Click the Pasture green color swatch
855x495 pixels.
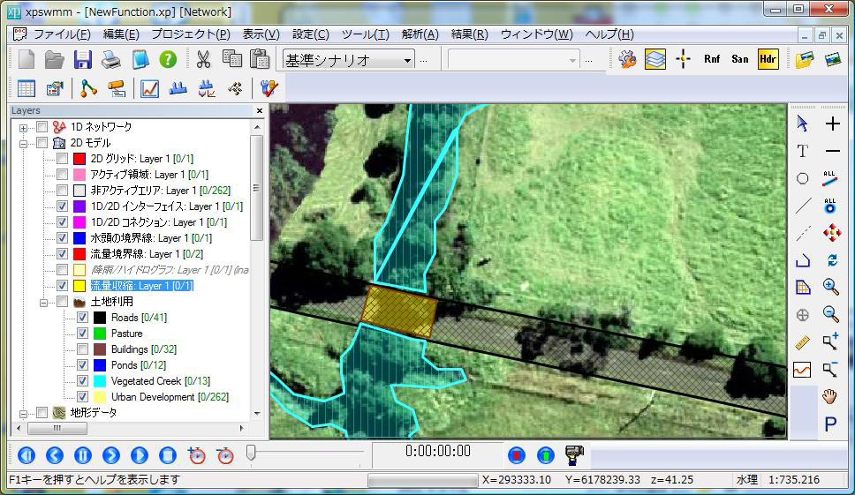[100, 334]
